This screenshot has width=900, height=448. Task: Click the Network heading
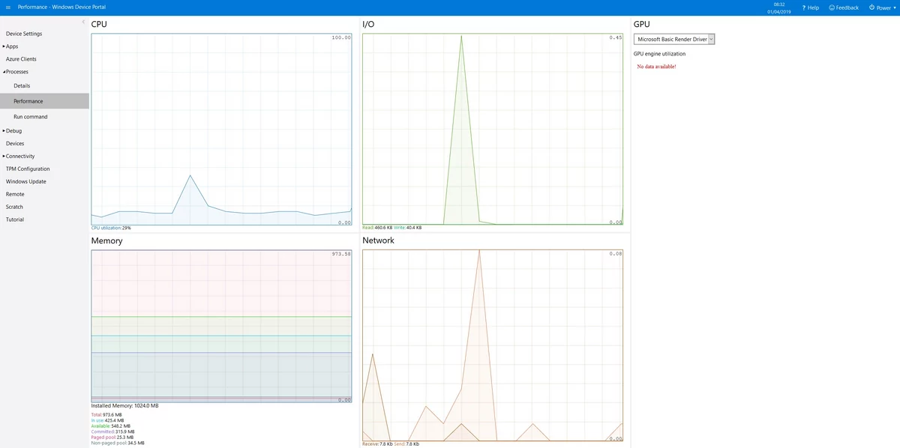pyautogui.click(x=378, y=241)
